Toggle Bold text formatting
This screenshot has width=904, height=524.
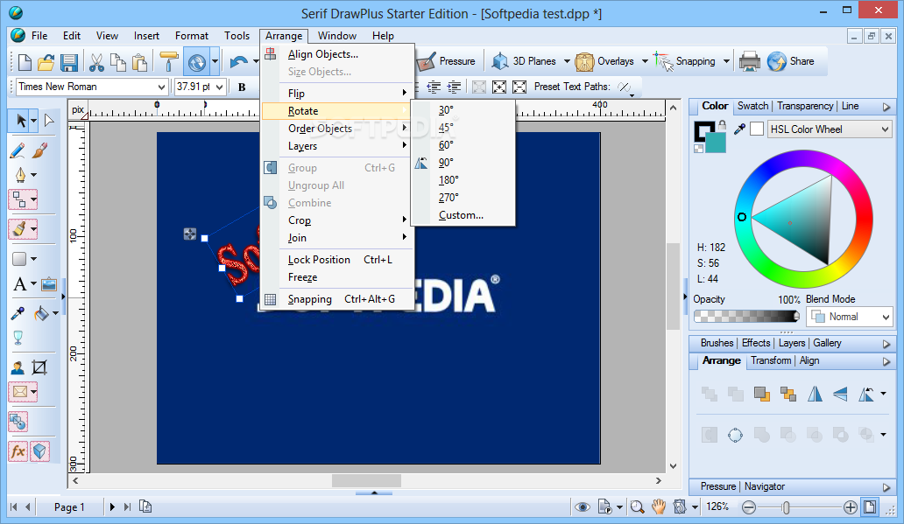click(242, 87)
